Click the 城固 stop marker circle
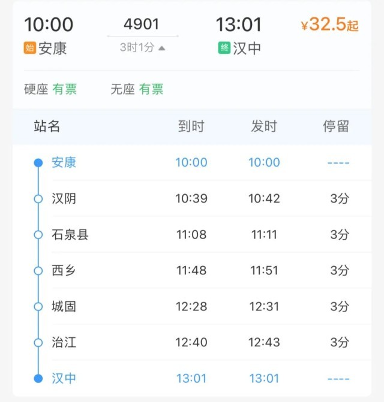Image resolution: width=384 pixels, height=402 pixels. tap(38, 307)
